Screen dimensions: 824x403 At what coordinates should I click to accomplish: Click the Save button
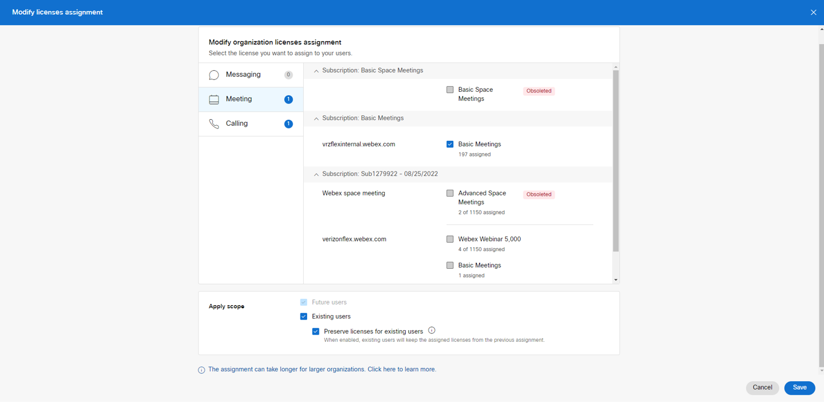point(799,387)
